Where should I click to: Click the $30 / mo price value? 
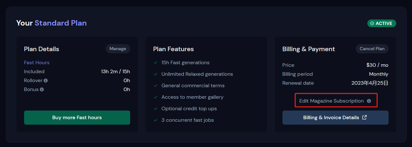pyautogui.click(x=377, y=65)
